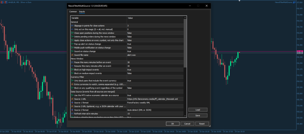
Task: Click the integer icon of 'Resume this many minutes'
Action: pyautogui.click(x=72, y=66)
